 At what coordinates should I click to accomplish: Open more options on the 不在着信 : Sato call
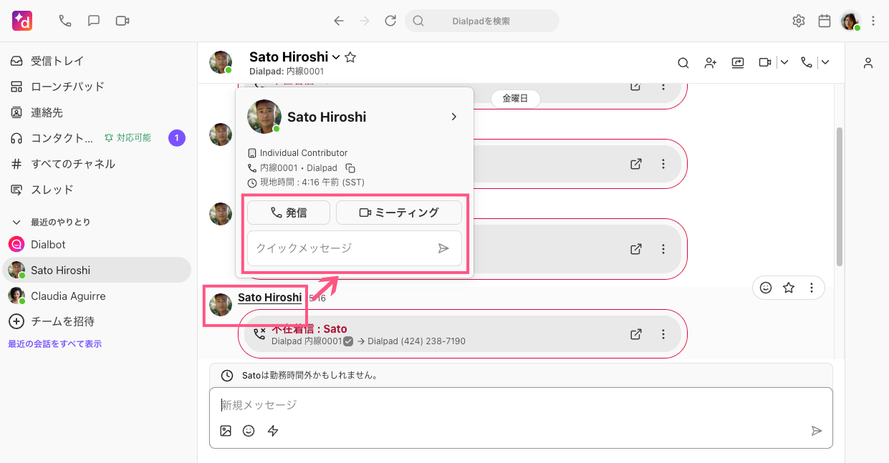[663, 334]
